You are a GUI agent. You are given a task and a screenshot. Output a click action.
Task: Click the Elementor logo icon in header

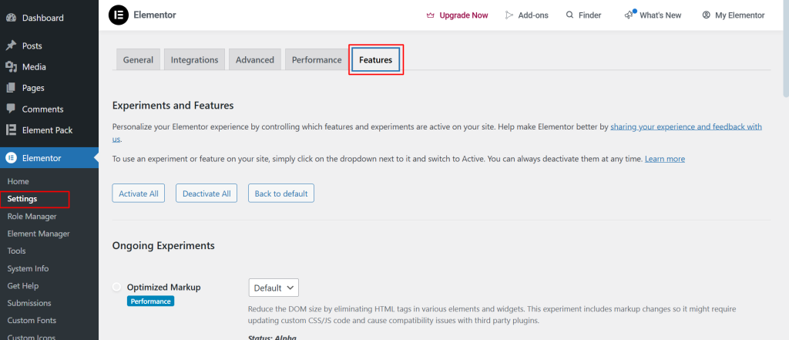click(x=119, y=15)
